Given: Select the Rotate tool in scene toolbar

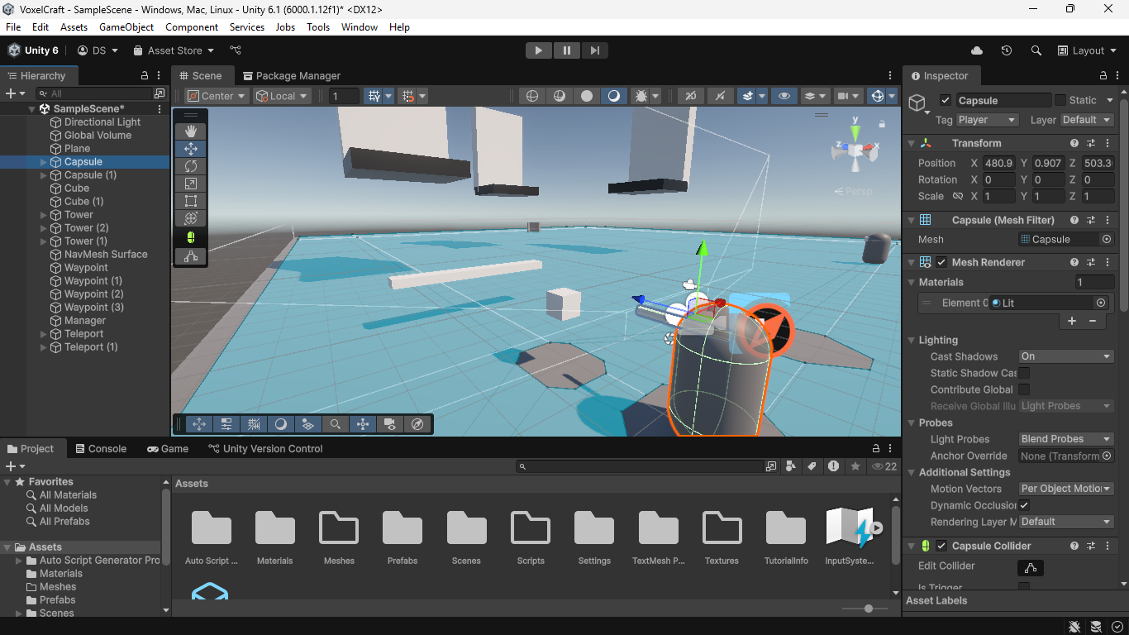Looking at the screenshot, I should click(x=191, y=166).
